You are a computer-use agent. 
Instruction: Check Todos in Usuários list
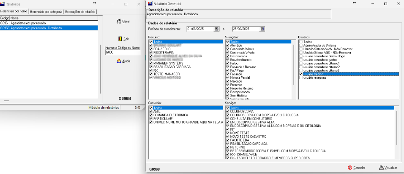click(x=301, y=41)
